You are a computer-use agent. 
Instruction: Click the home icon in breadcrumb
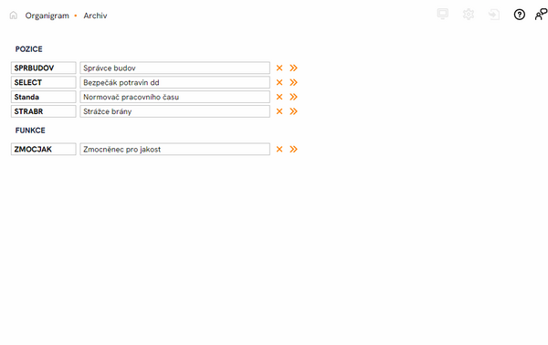coord(14,15)
